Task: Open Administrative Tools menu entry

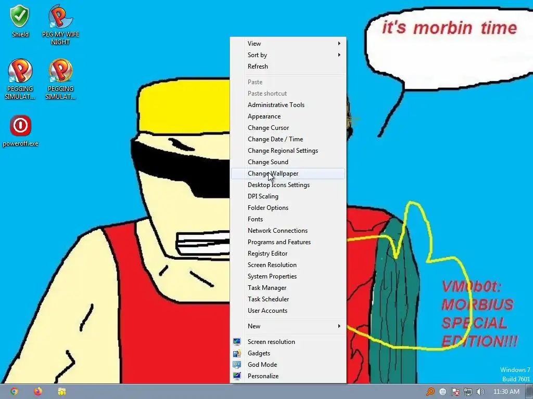Action: (x=288, y=105)
